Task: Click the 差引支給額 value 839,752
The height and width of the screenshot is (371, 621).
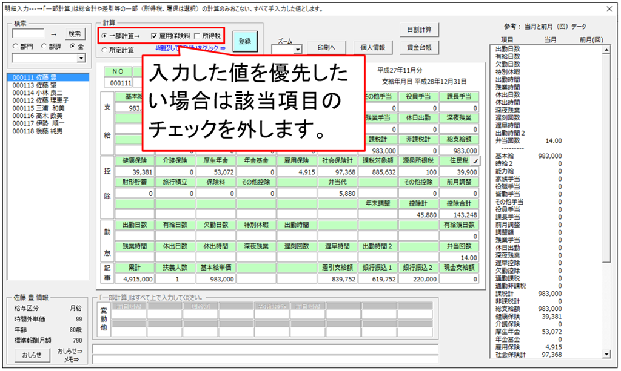Action: (x=337, y=279)
